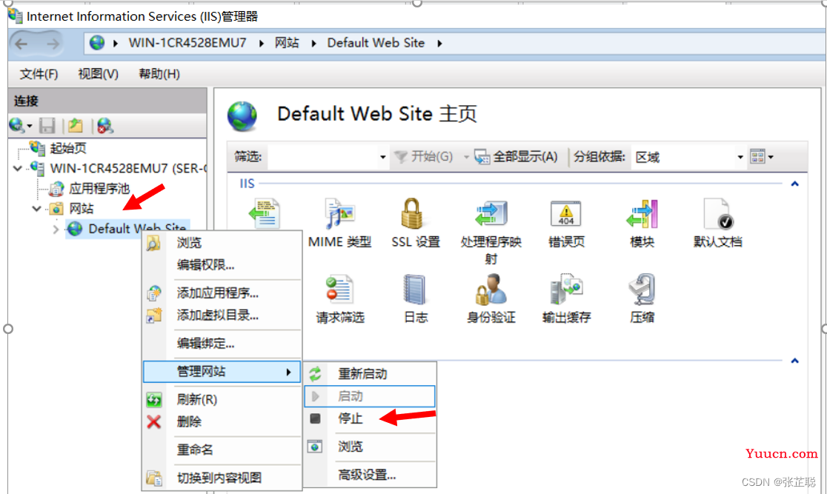Viewport: 827px width, 494px height.
Task: Choose 添加应用程序... from the context menu
Action: (222, 293)
